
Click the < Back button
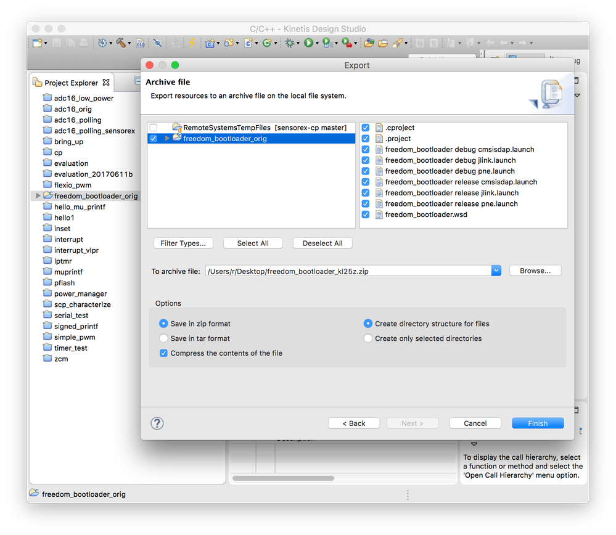click(353, 423)
